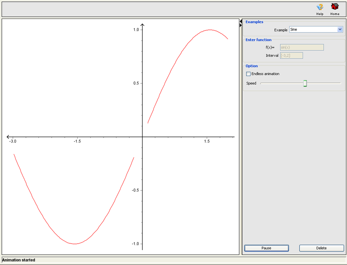The width and height of the screenshot is (347, 265).
Task: Check the Endless animation option box
Action: [248, 74]
